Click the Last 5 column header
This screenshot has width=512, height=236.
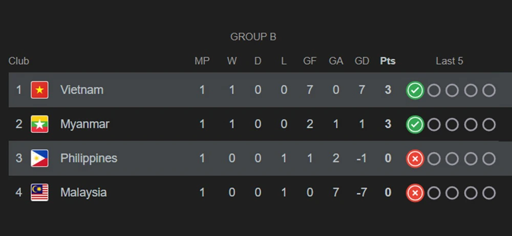point(450,61)
